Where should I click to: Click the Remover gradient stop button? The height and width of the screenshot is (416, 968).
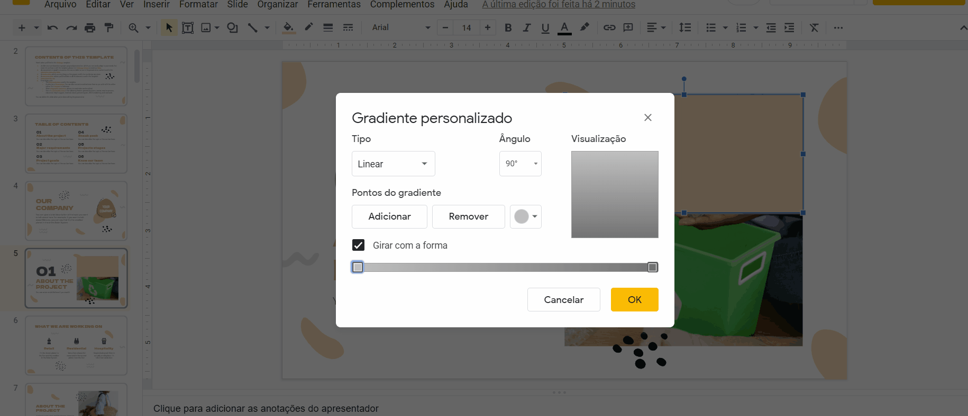(x=469, y=216)
